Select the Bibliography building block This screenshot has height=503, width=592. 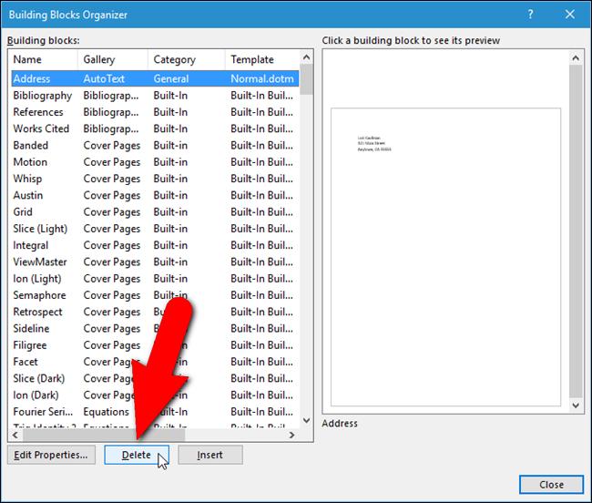point(155,95)
